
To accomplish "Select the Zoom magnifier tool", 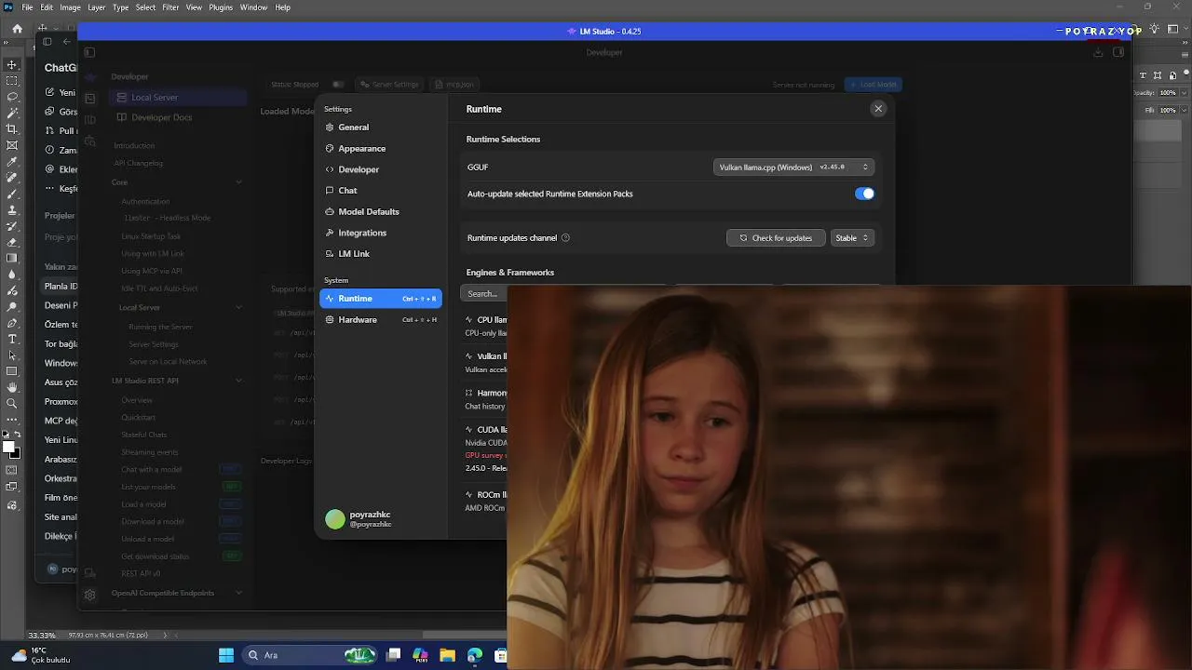I will [x=12, y=403].
